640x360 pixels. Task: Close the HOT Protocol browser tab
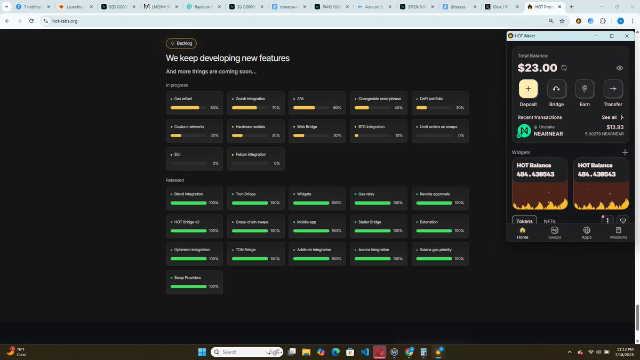click(559, 7)
